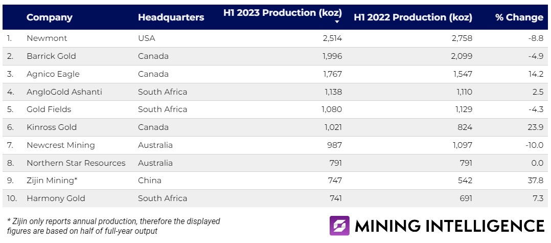Select Newcrest Mining in the list
This screenshot has width=551, height=243.
click(x=61, y=145)
